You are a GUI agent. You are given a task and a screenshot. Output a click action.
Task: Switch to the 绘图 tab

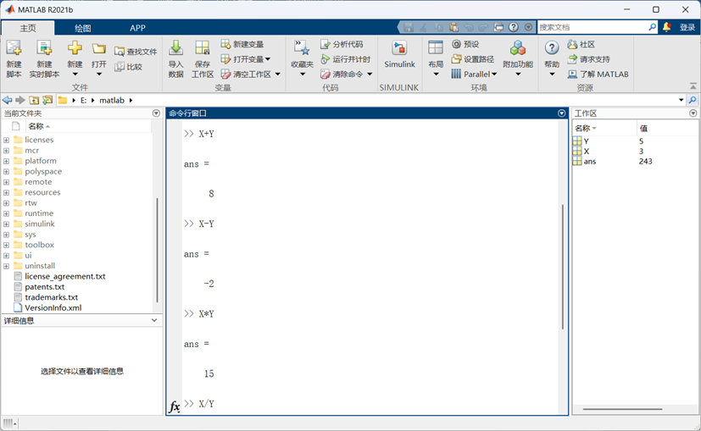click(83, 28)
